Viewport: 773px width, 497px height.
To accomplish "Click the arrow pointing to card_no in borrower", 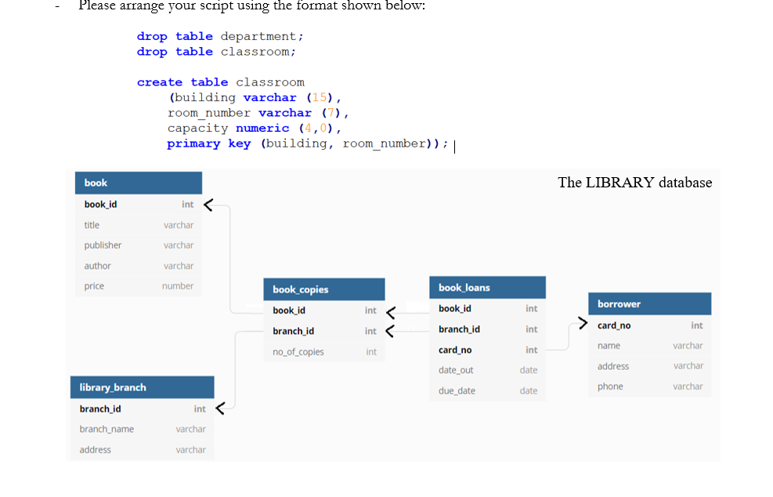I will (582, 321).
